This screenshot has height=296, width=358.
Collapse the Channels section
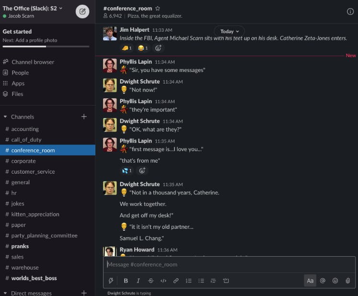click(x=6, y=117)
